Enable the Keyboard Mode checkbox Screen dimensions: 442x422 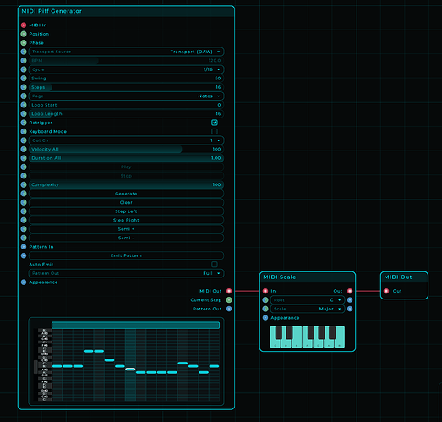215,131
